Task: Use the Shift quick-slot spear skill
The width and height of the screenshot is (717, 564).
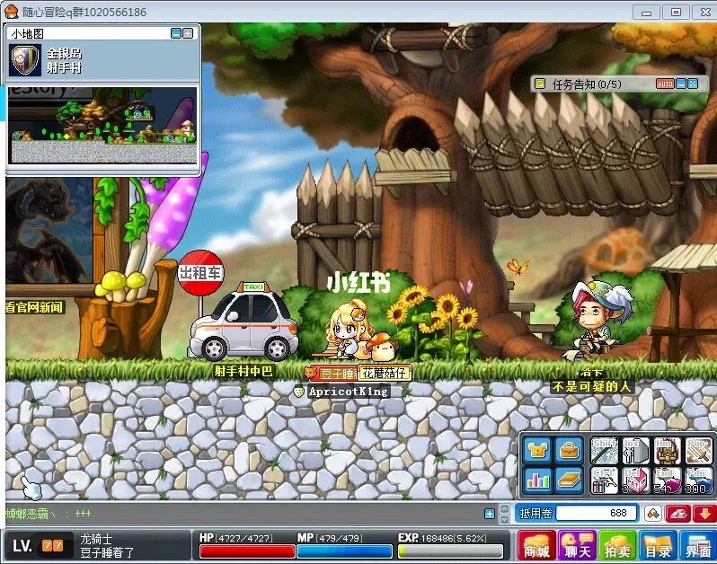Action: [x=604, y=451]
